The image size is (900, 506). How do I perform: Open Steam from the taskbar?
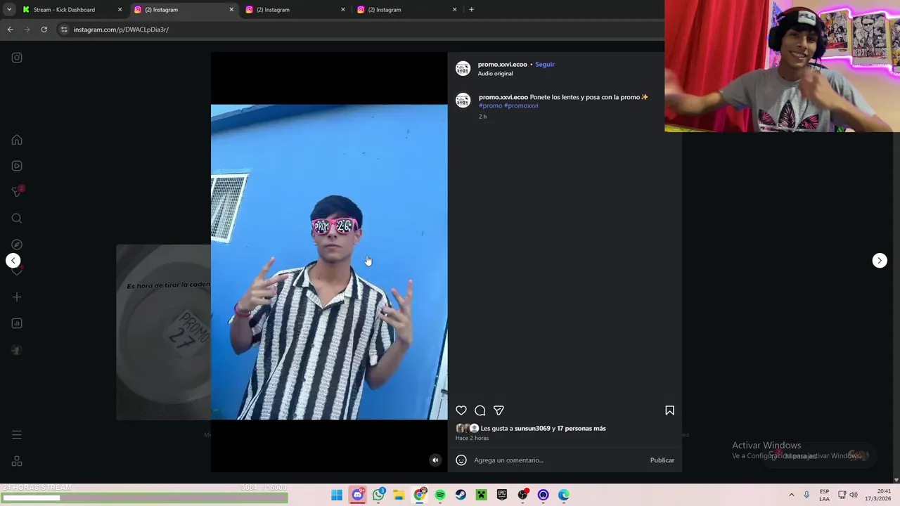tap(461, 495)
